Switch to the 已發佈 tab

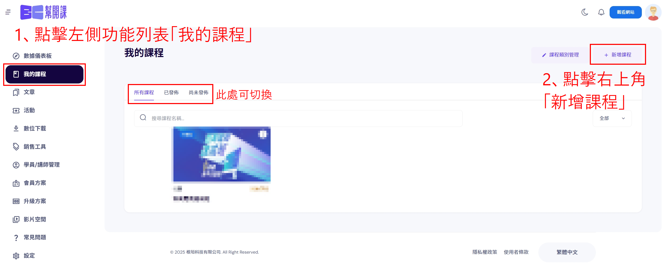tap(171, 92)
